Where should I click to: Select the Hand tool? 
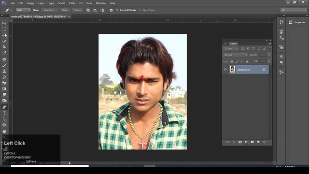[4, 131]
